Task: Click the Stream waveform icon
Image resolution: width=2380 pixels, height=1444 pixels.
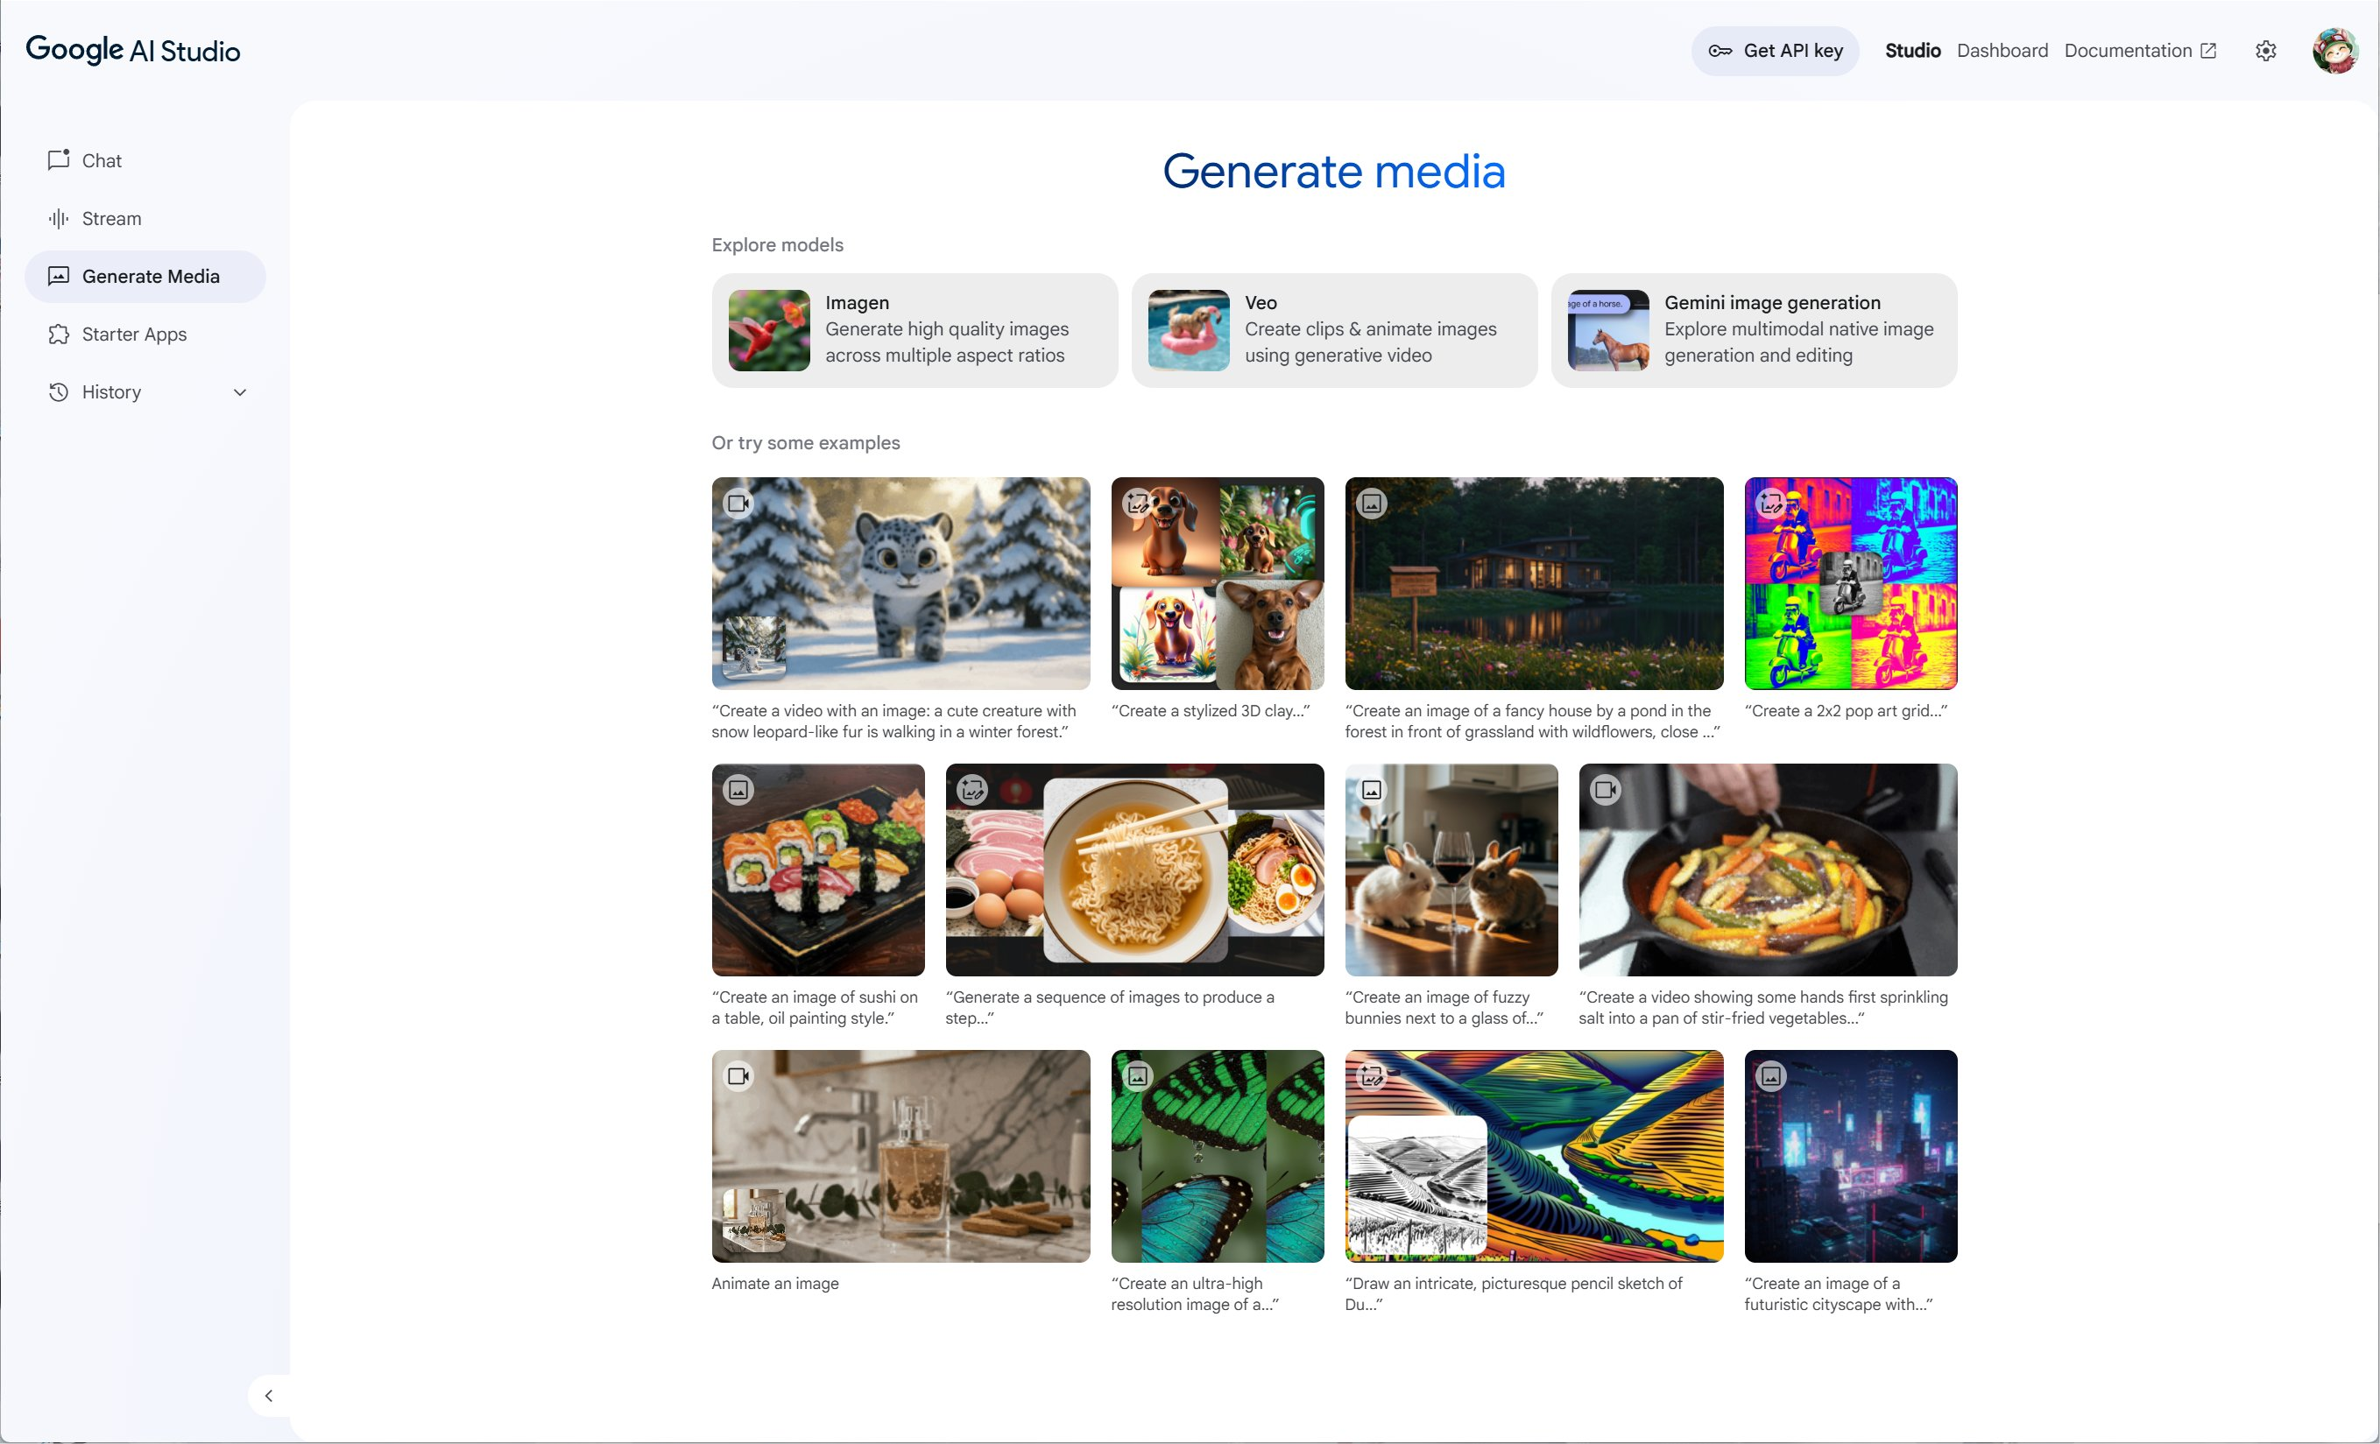Action: coord(59,218)
